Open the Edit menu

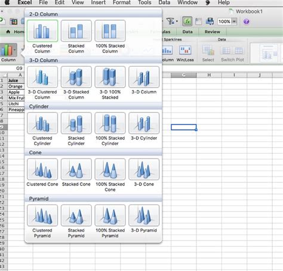60,2
